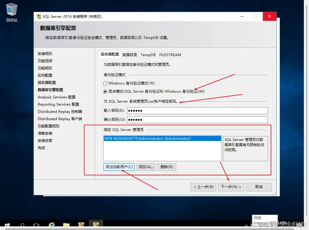Open taskbar search magnifier
The width and height of the screenshot is (309, 230).
coord(22,225)
